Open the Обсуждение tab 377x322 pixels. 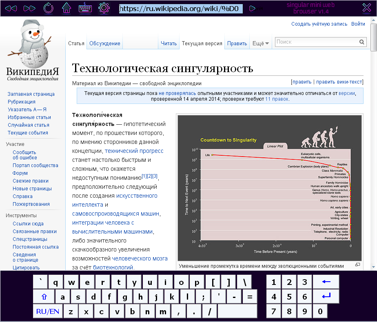(104, 44)
